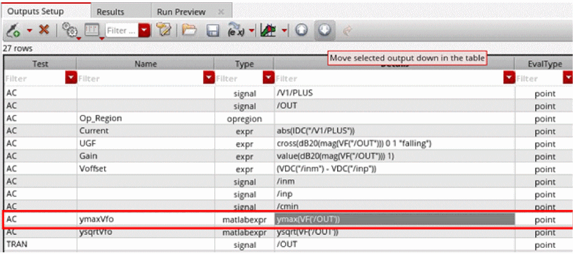This screenshot has width=573, height=254.
Task: Click the expression (e x) icon
Action: click(236, 30)
